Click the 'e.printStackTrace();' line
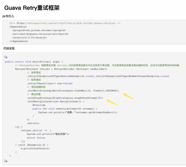The height and width of the screenshot is (167, 186). (35, 149)
